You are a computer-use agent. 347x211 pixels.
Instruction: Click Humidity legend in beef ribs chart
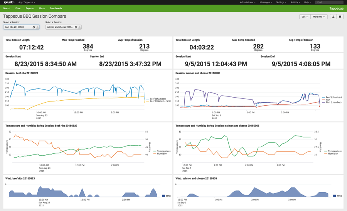160,154
